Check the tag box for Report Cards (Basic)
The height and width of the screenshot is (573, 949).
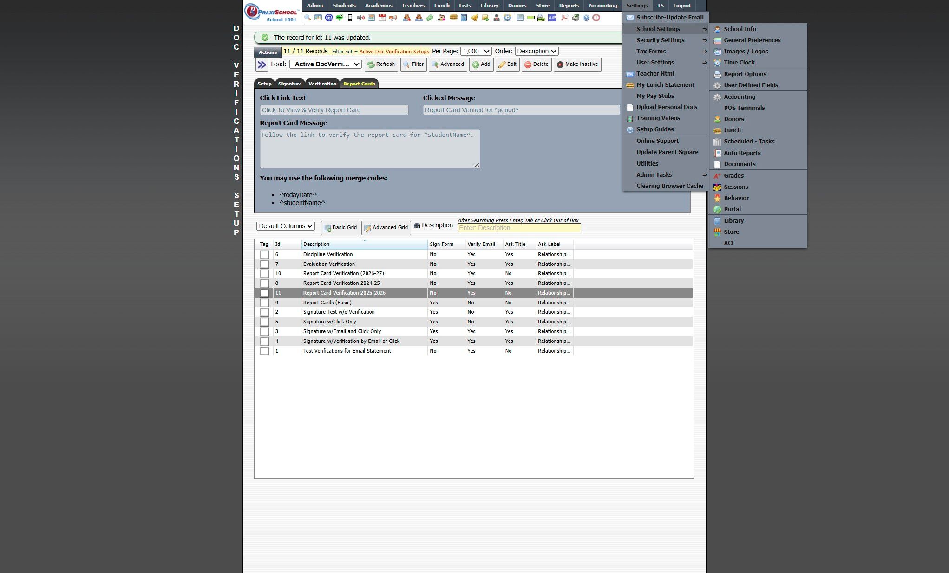click(x=264, y=303)
